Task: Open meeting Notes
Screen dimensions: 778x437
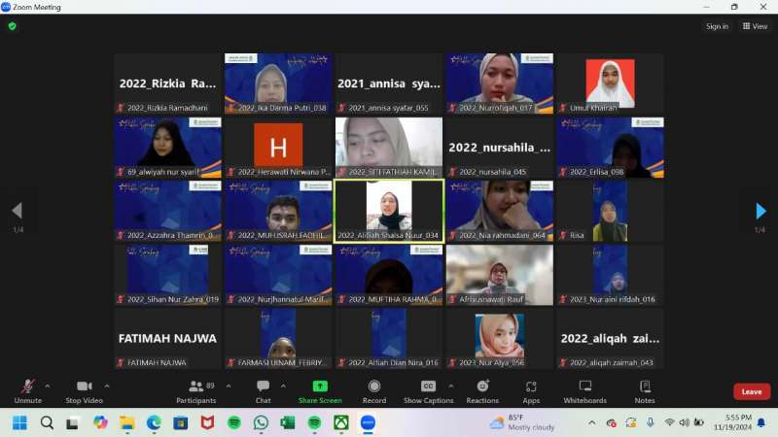Action: (645, 390)
